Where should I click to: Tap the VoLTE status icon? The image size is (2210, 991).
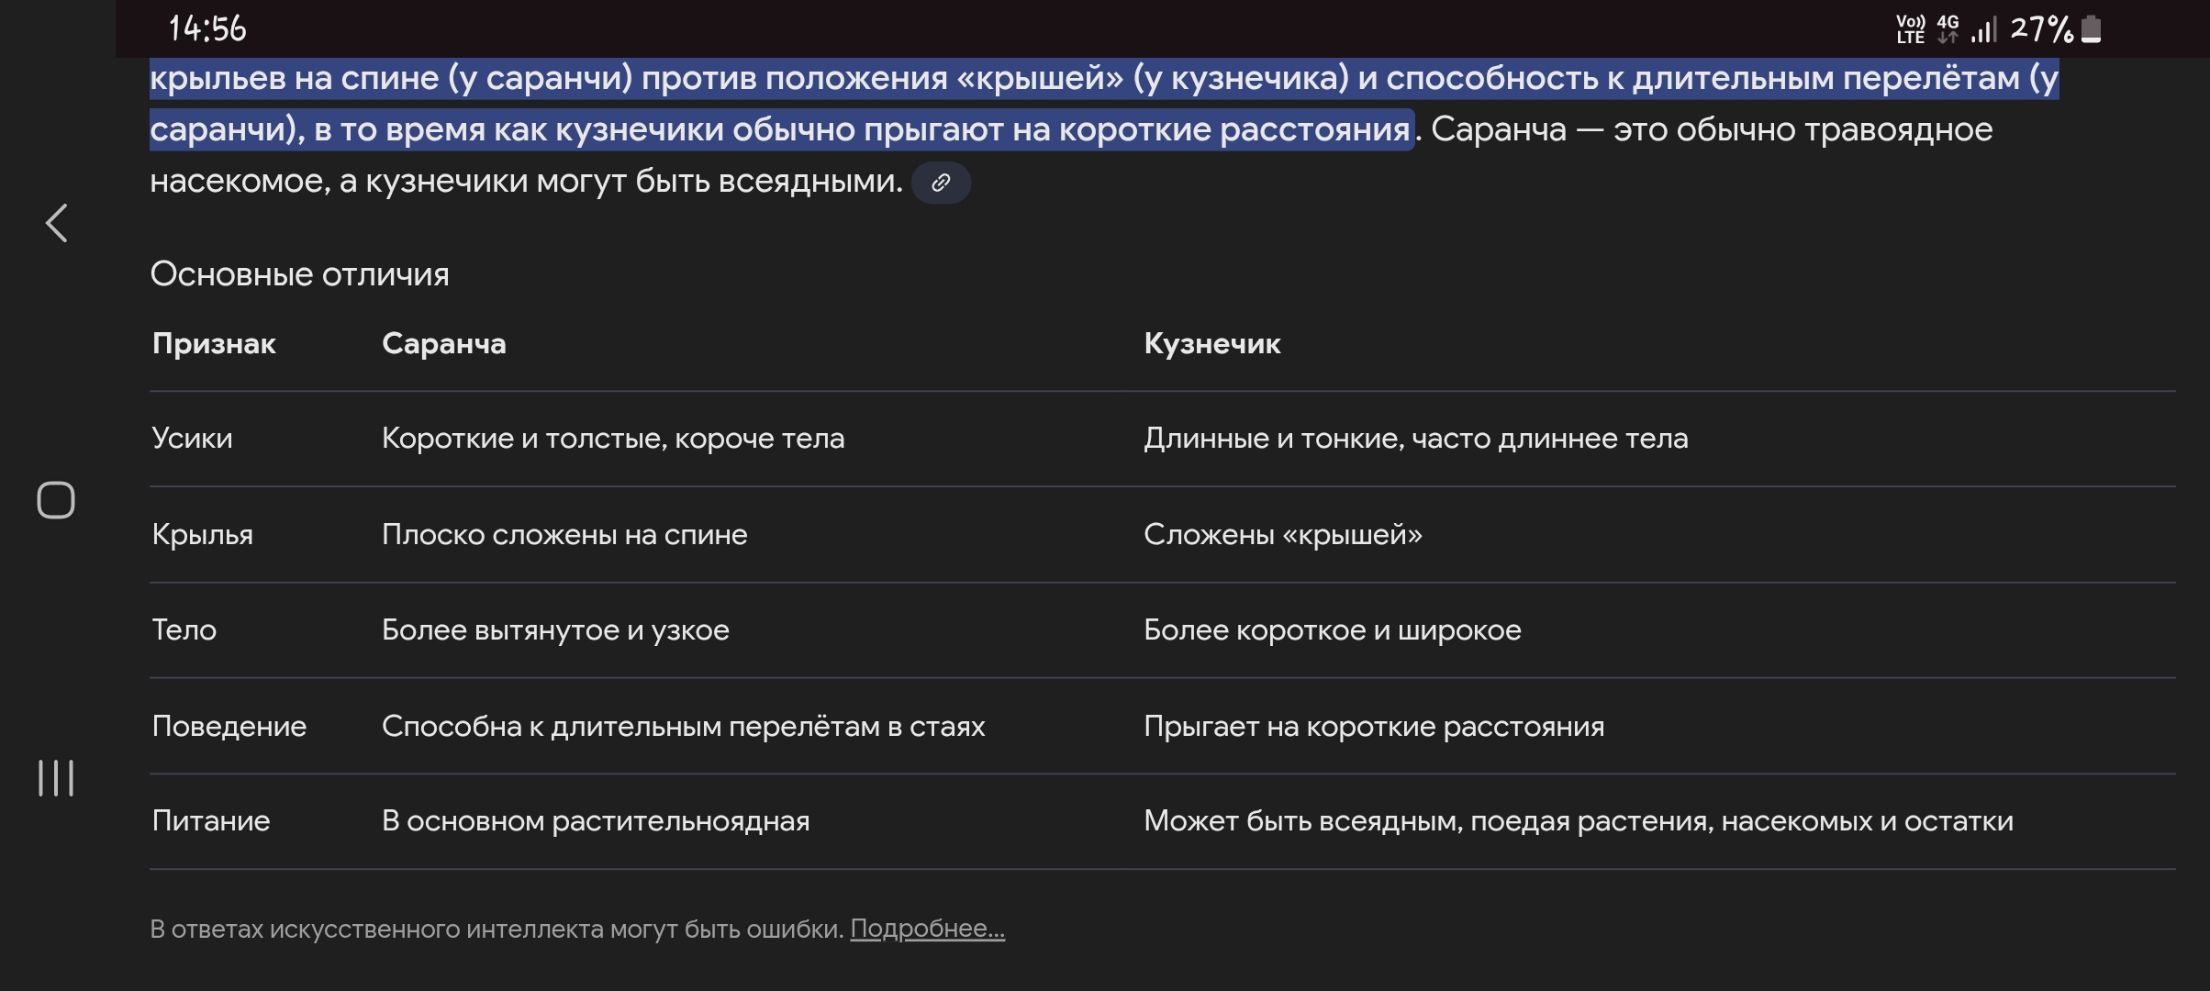tap(1911, 29)
